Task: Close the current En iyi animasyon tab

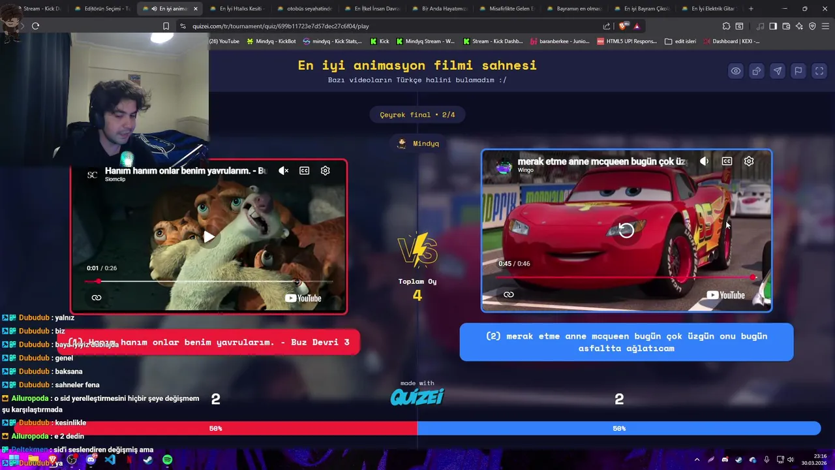Action: [x=195, y=8]
